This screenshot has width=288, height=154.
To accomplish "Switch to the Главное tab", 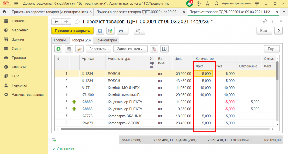I will coord(60,40).
